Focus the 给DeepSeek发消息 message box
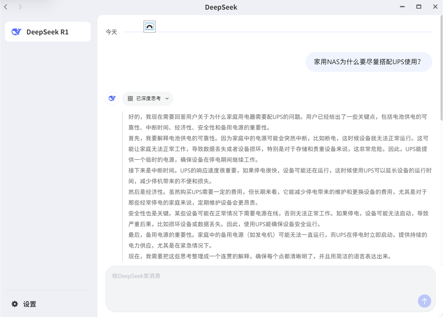 pos(271,289)
